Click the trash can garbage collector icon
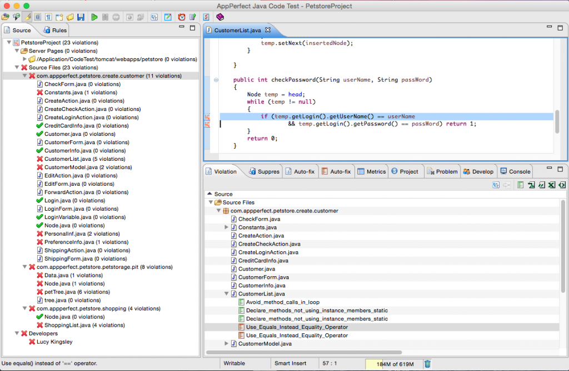569x371 pixels. pyautogui.click(x=427, y=364)
